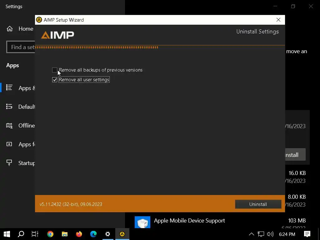Open taskbar Search

(21, 234)
